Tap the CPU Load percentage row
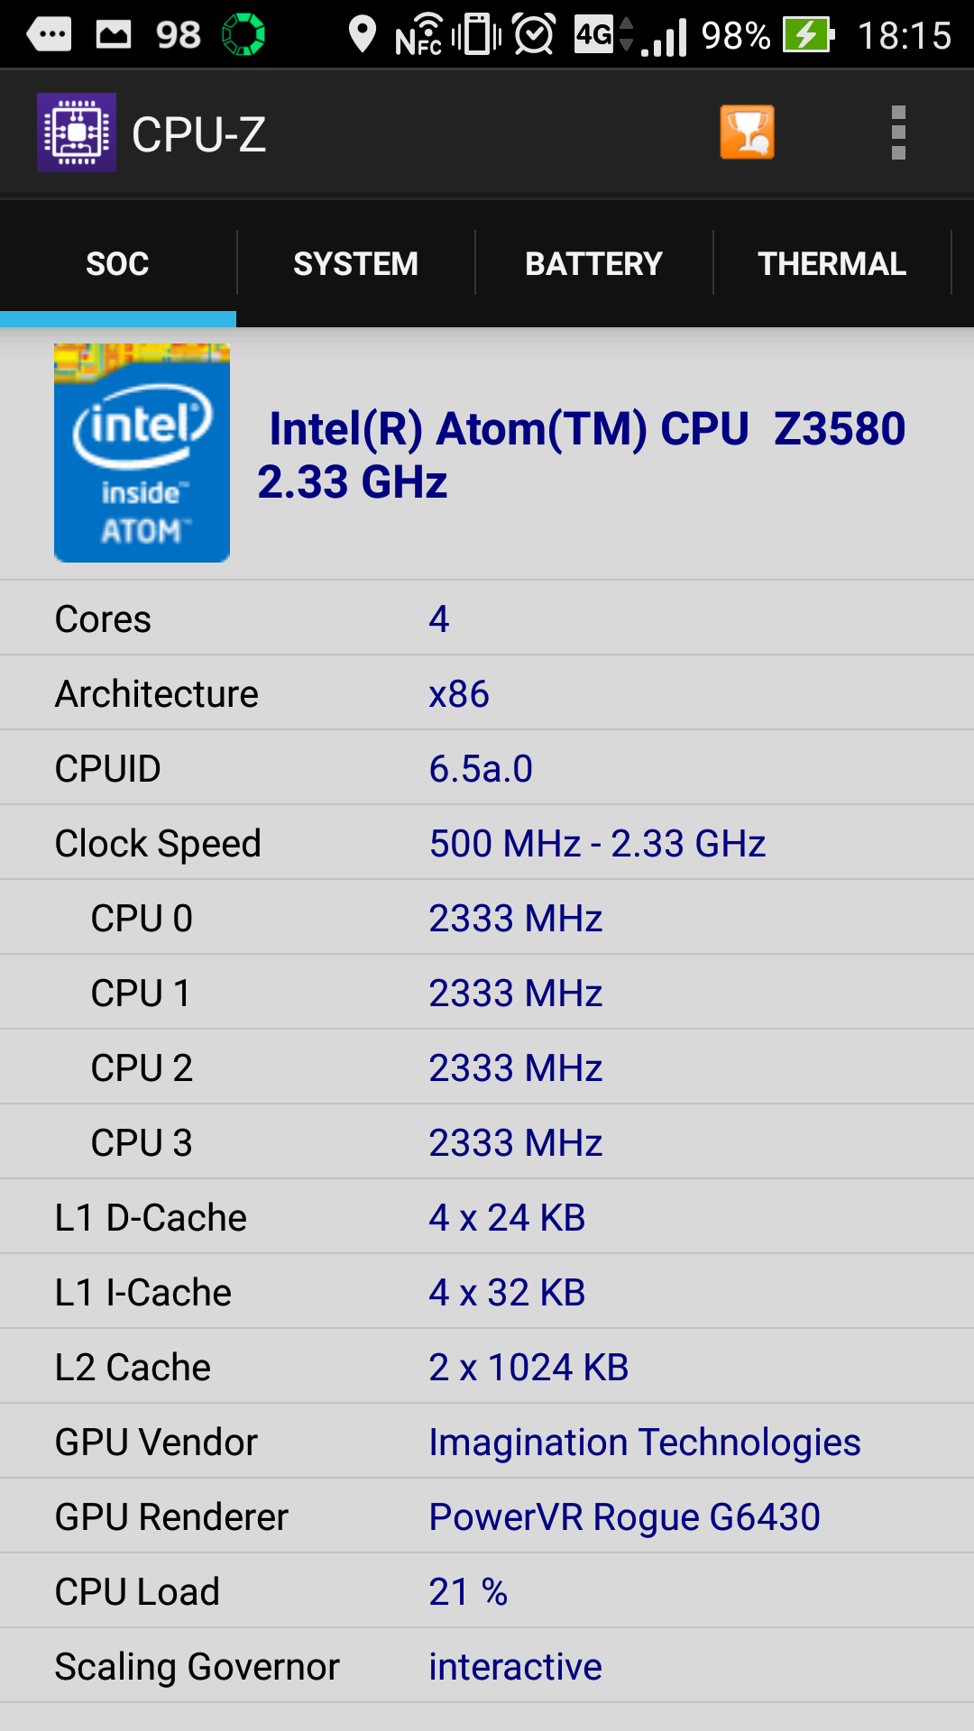Viewport: 974px width, 1731px height. click(x=487, y=1591)
